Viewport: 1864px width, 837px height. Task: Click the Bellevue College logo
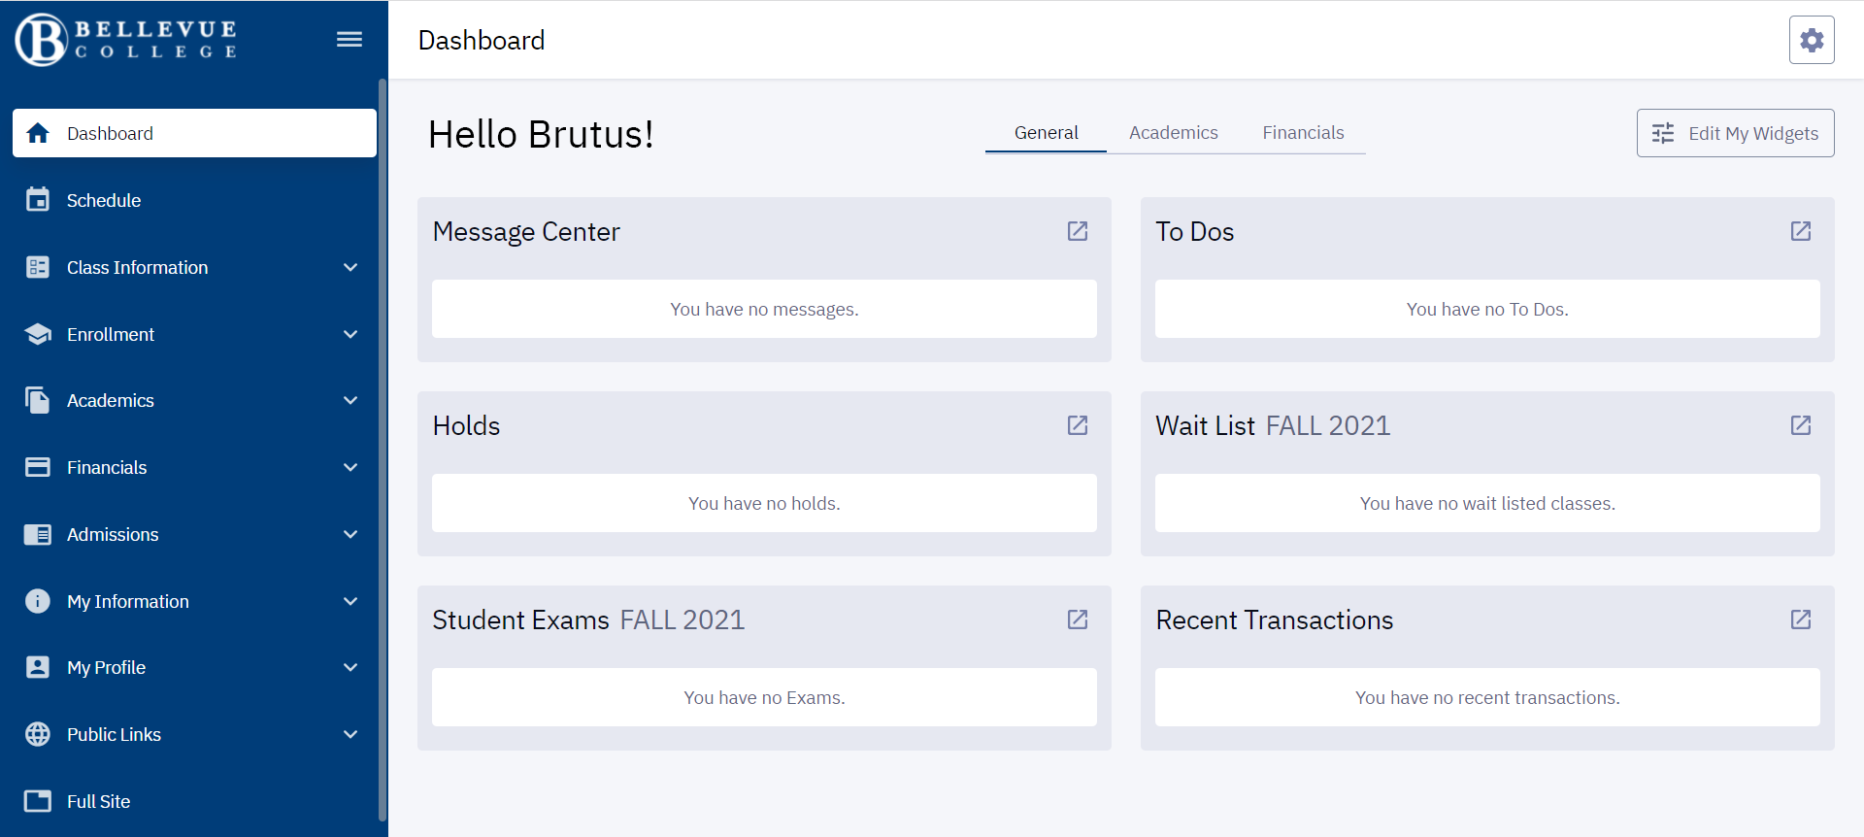click(x=126, y=40)
